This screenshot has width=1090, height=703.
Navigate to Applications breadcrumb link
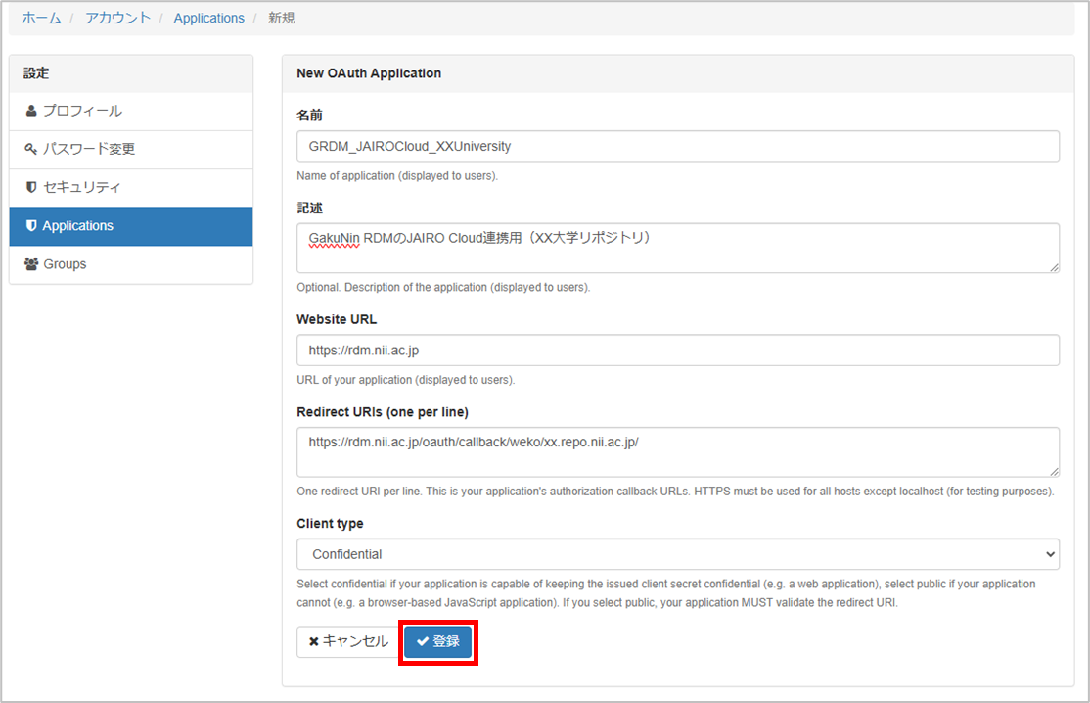coord(208,18)
